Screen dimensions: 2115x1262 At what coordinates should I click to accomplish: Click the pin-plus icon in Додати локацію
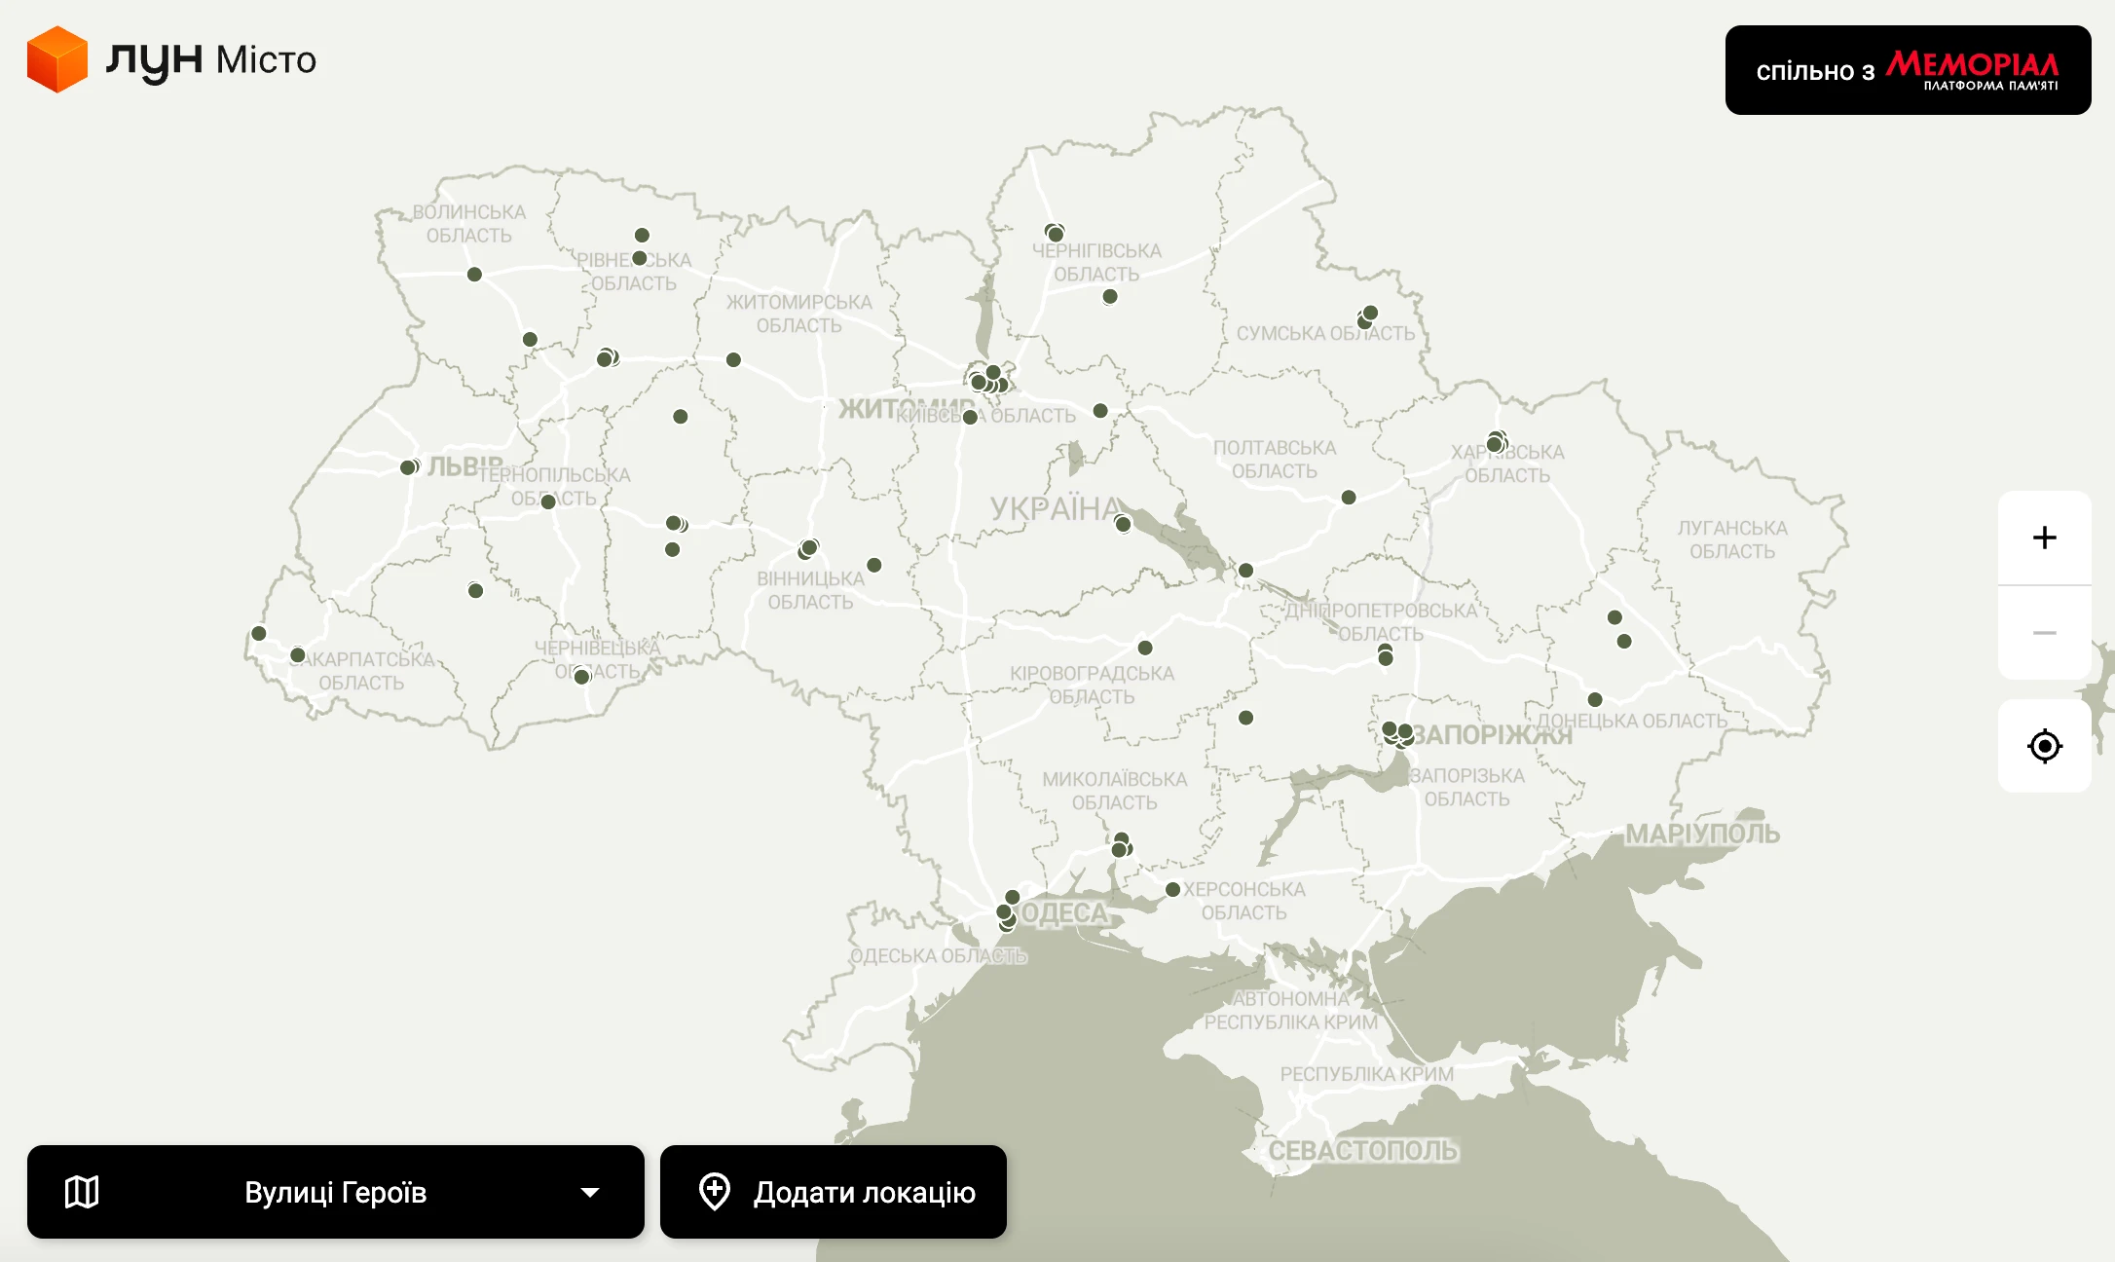(715, 1191)
